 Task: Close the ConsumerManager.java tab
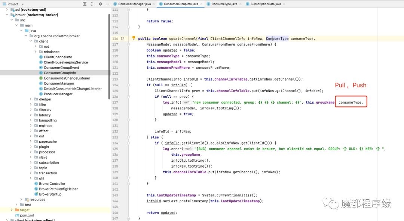[154, 4]
